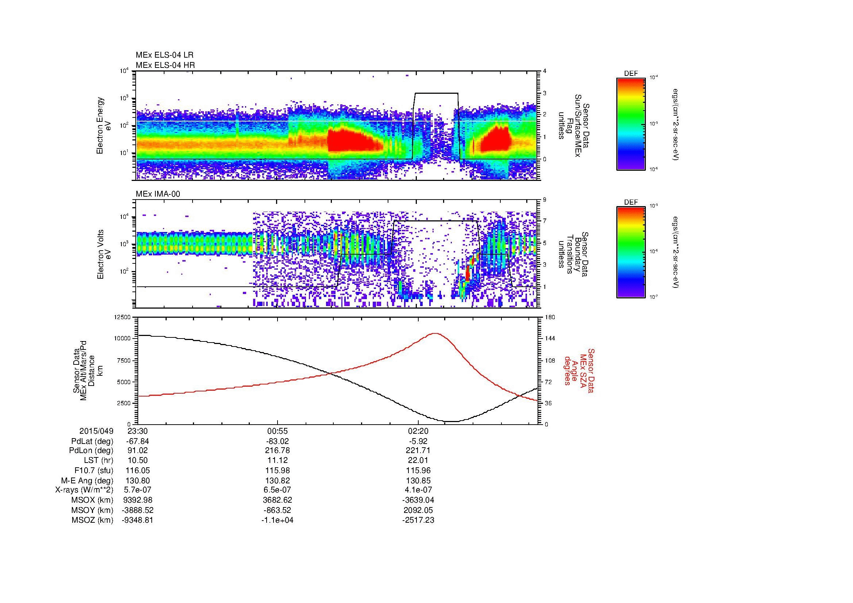Click the 'Electron Energy eV' axis label
Viewport: 853px width, 603px height.
click(x=104, y=125)
